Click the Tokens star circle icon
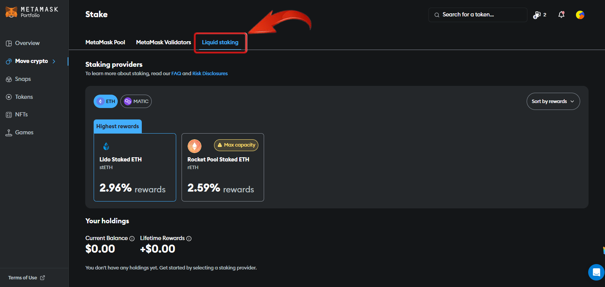This screenshot has width=605, height=287. click(9, 97)
